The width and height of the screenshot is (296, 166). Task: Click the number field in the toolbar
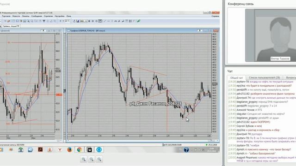pyautogui.click(x=68, y=21)
